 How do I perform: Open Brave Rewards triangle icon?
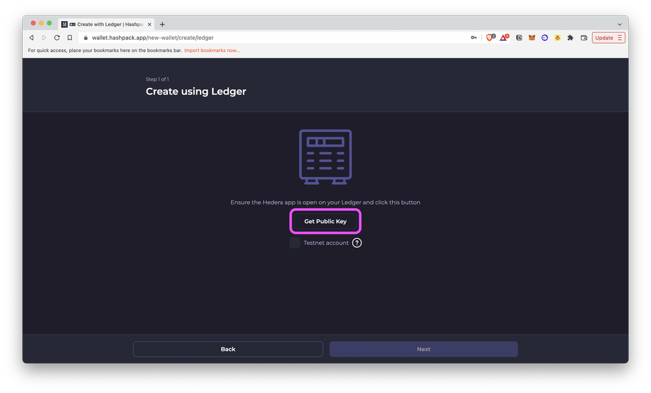coord(504,38)
